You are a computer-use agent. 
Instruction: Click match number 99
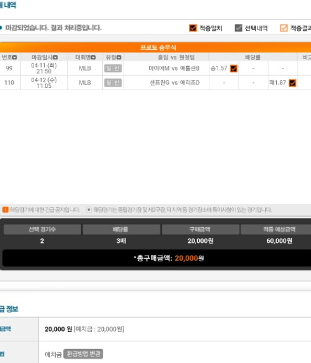[9, 69]
